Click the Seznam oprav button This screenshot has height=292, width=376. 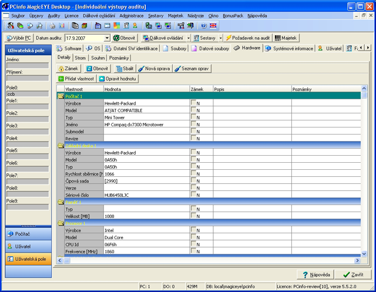(192, 69)
